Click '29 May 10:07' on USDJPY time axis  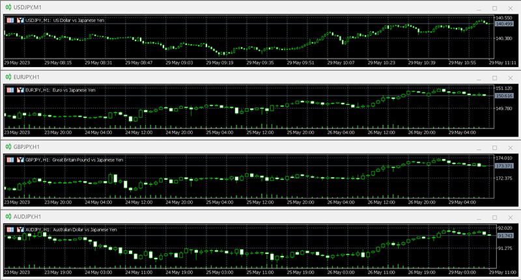pos(341,63)
